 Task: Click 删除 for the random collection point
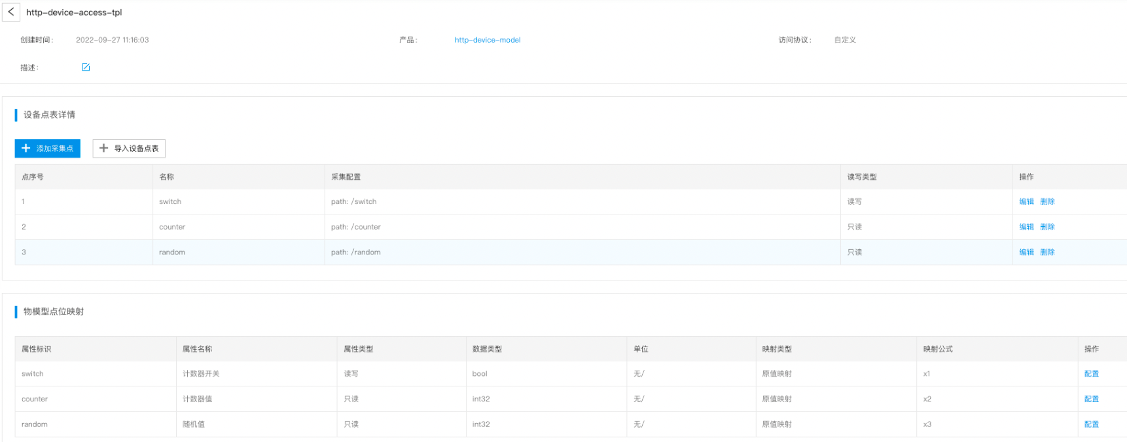[x=1047, y=252]
